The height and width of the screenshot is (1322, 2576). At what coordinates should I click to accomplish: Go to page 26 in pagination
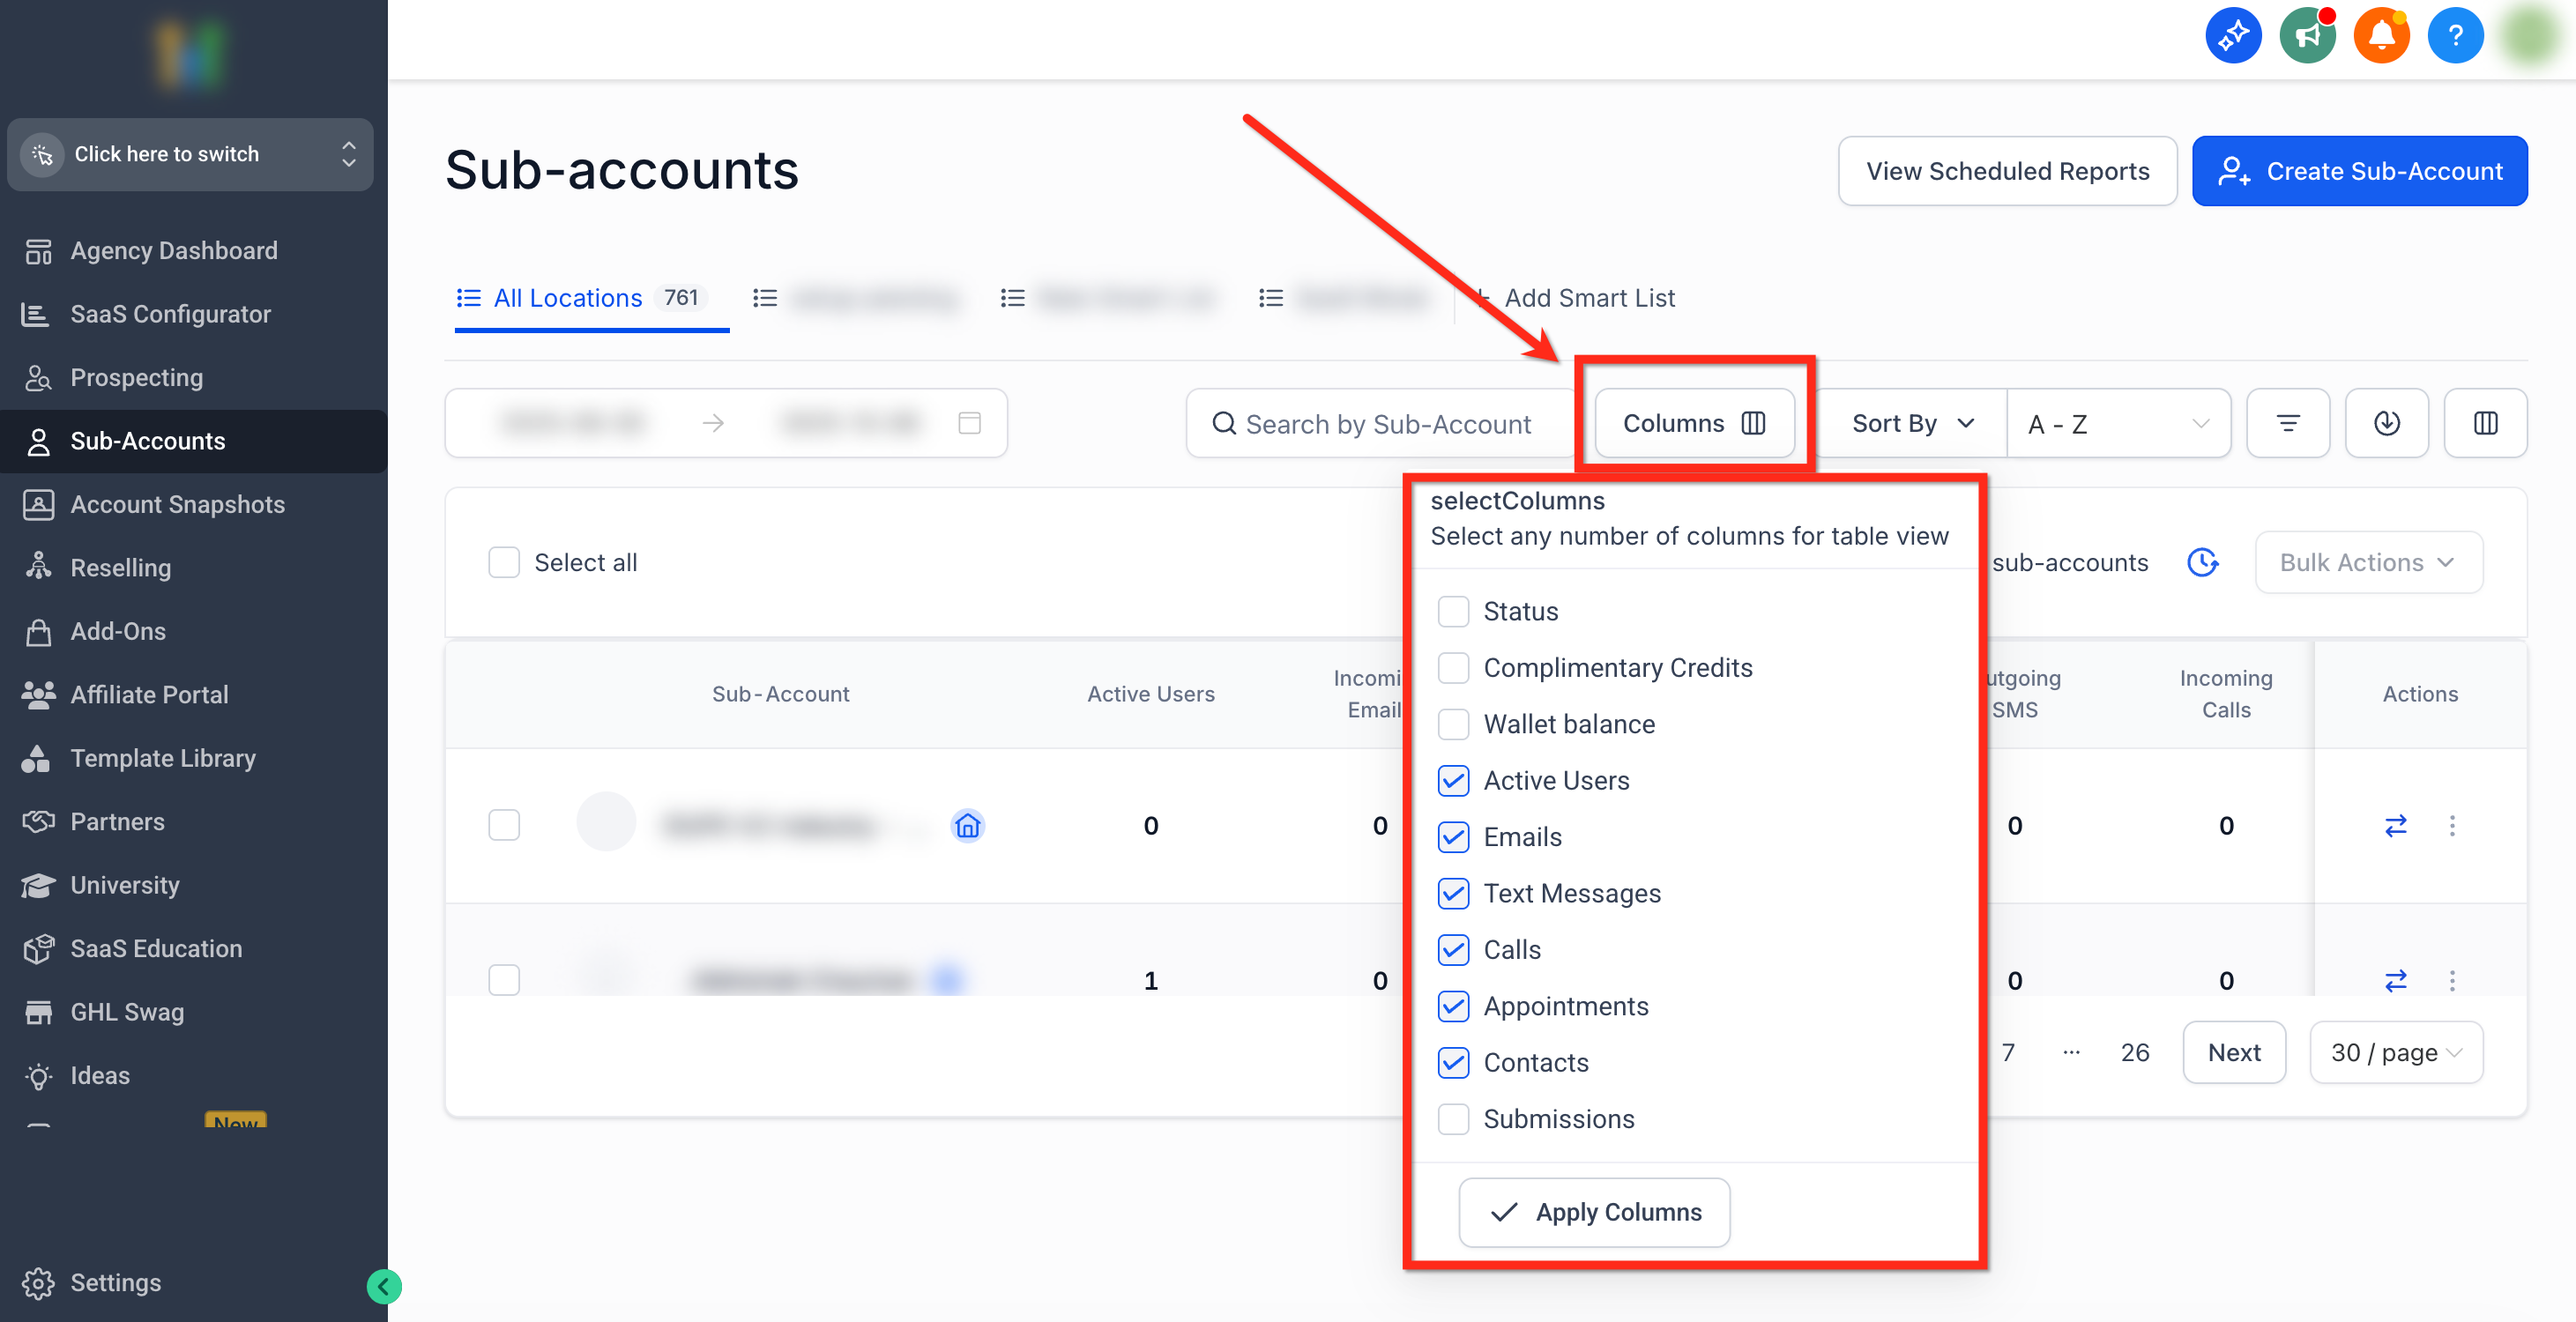tap(2134, 1052)
